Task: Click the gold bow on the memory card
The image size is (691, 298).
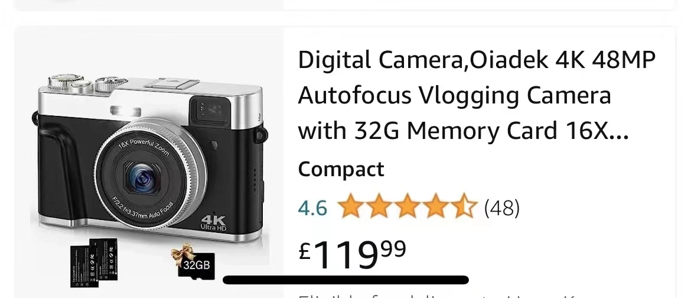Action: (x=182, y=255)
